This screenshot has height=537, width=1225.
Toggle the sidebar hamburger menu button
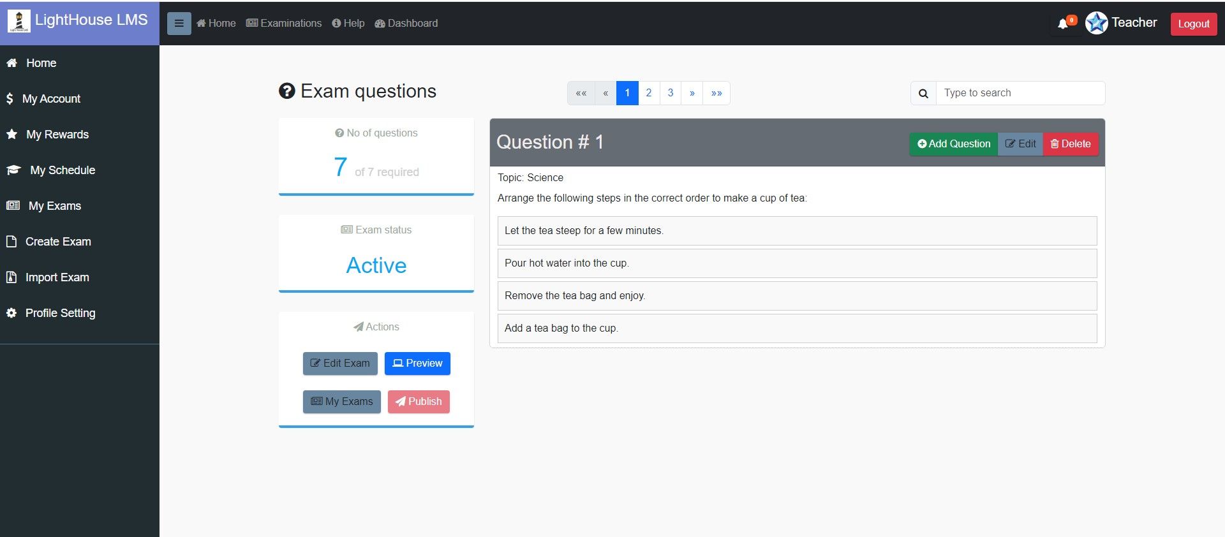coord(179,24)
